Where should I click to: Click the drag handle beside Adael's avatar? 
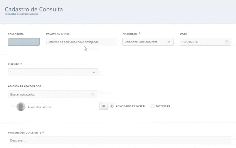[x=12, y=106]
